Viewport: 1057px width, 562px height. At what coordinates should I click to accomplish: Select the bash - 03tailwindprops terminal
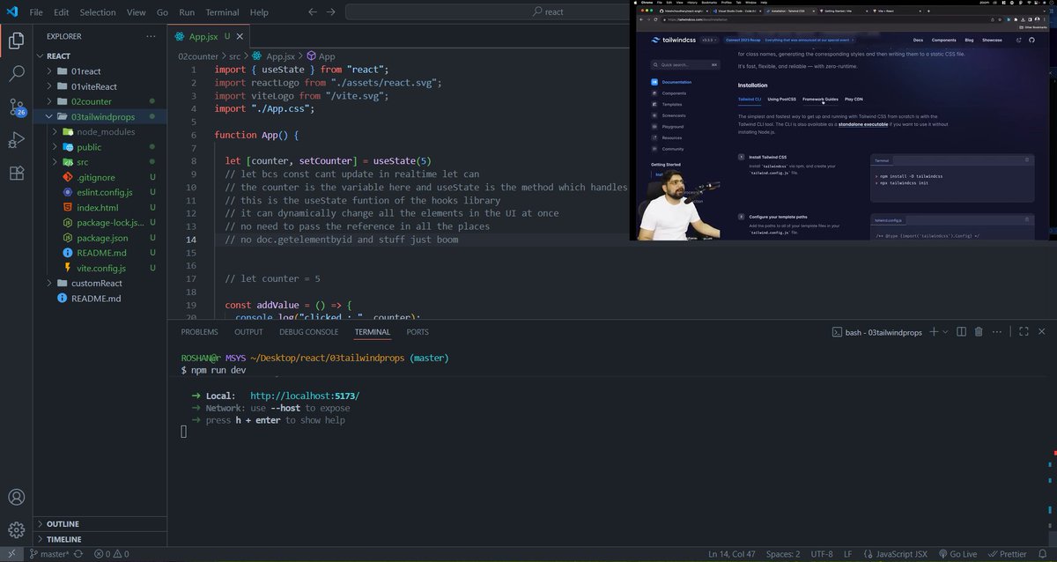[x=877, y=332]
